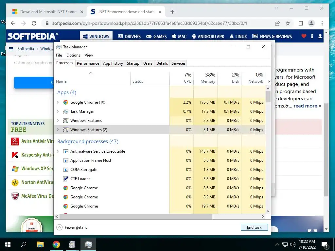
Task: Click the Softpedia heart icon
Action: (304, 36)
